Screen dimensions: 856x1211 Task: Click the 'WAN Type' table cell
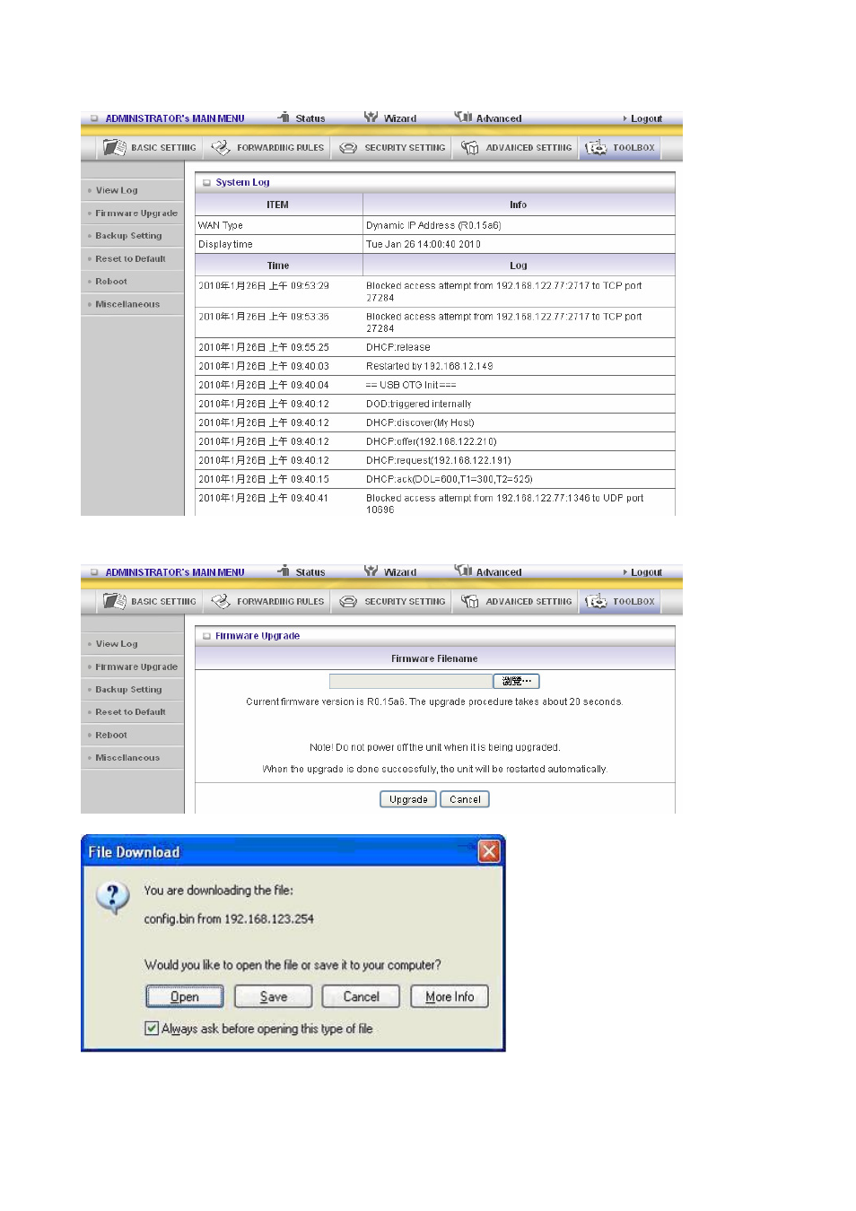click(279, 225)
